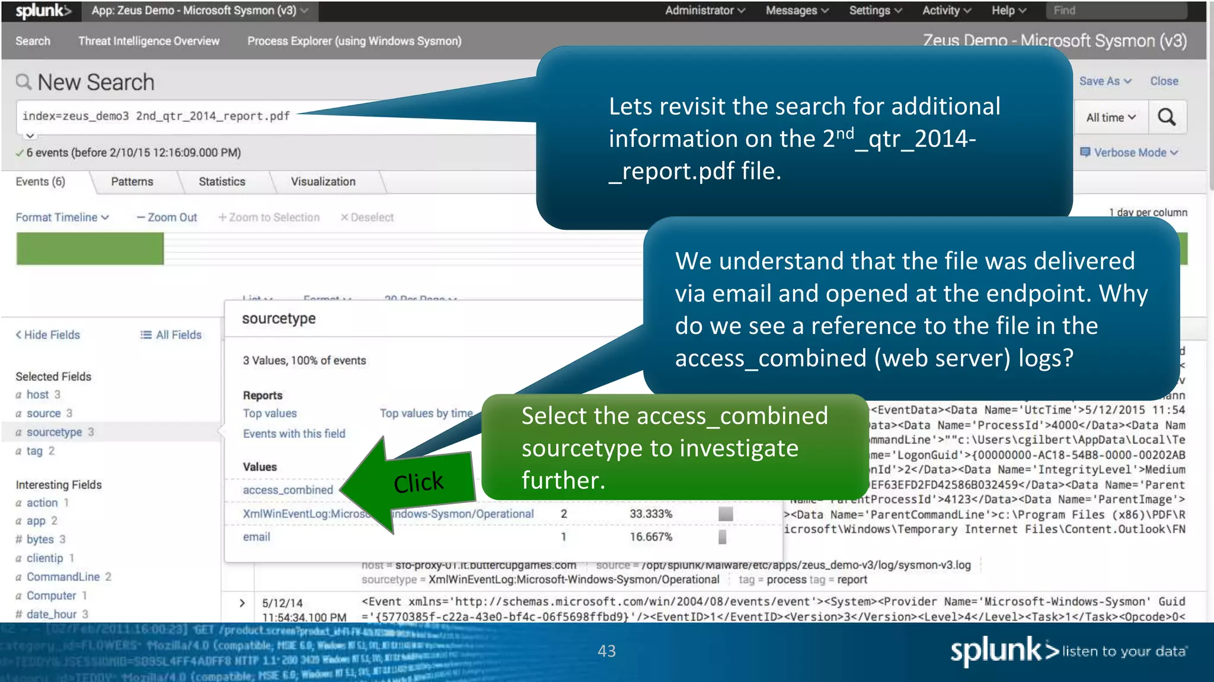The width and height of the screenshot is (1214, 682).
Task: Open the Help menu
Action: coord(1009,11)
